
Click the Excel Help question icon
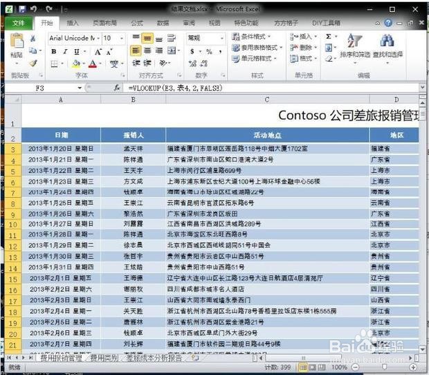tap(388, 23)
